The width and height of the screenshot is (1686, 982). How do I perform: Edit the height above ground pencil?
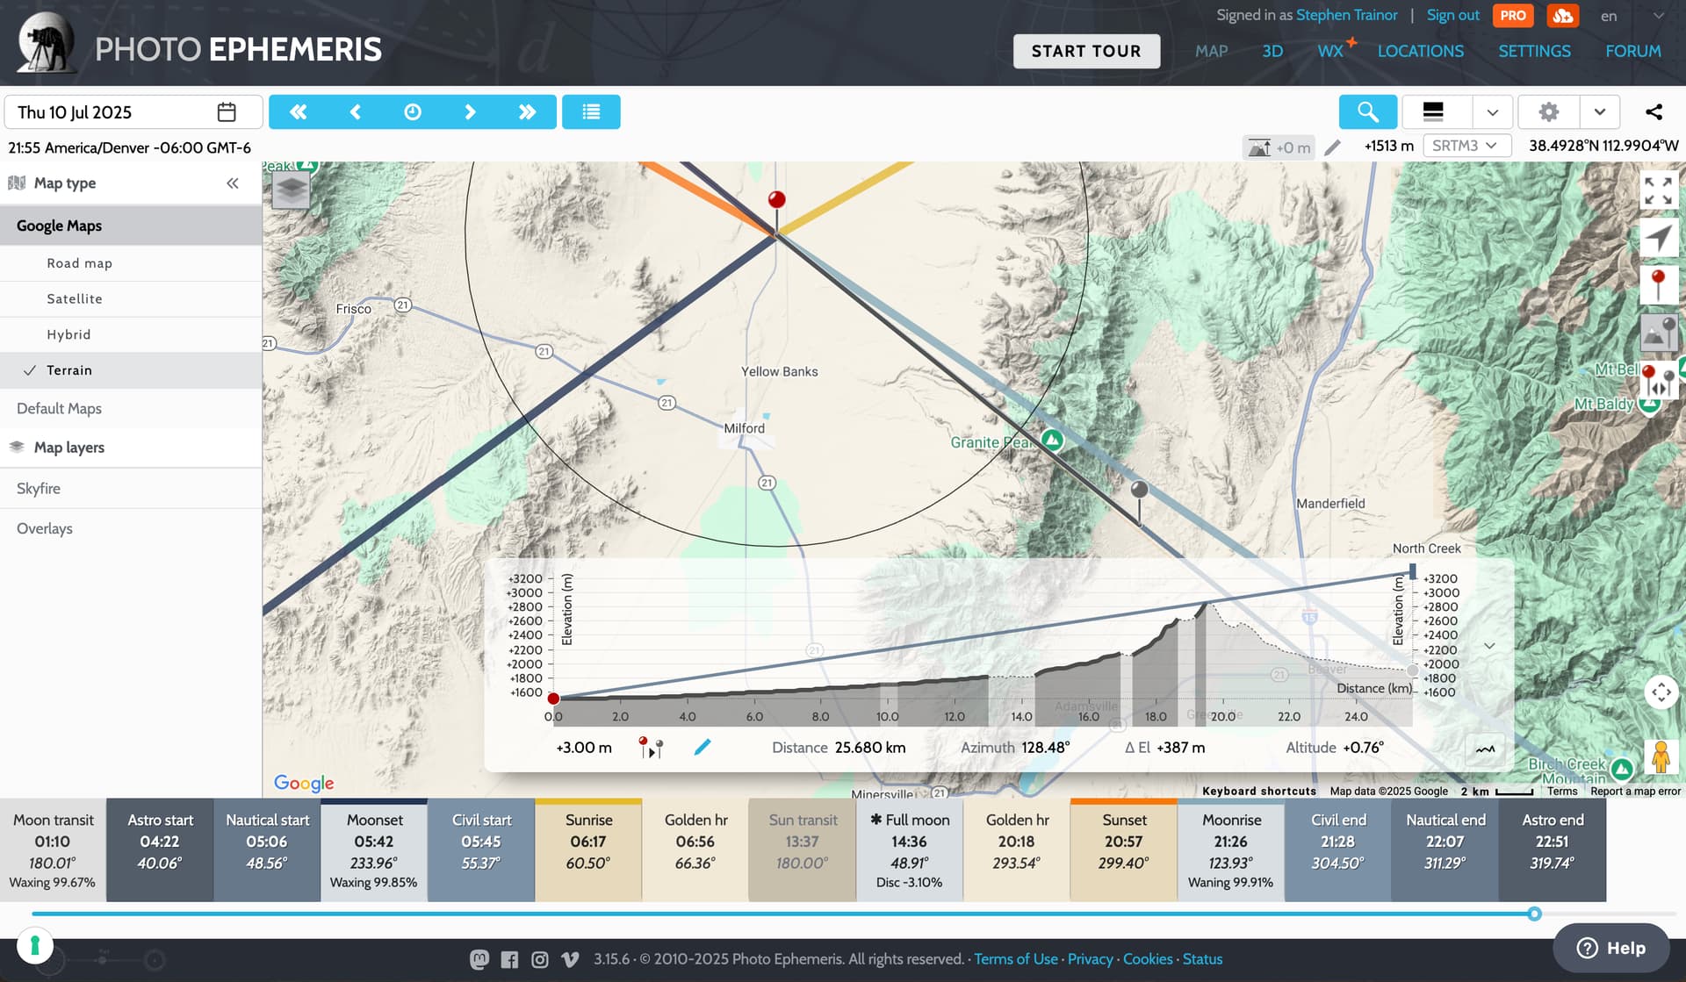point(1332,147)
